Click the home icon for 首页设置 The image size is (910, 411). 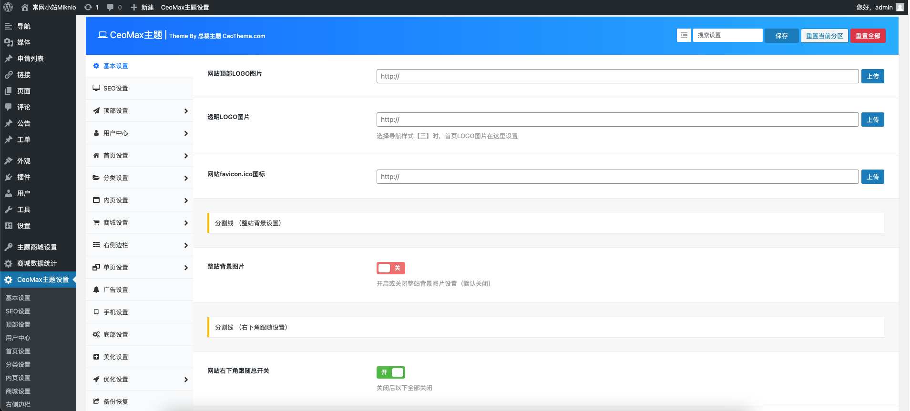click(96, 155)
